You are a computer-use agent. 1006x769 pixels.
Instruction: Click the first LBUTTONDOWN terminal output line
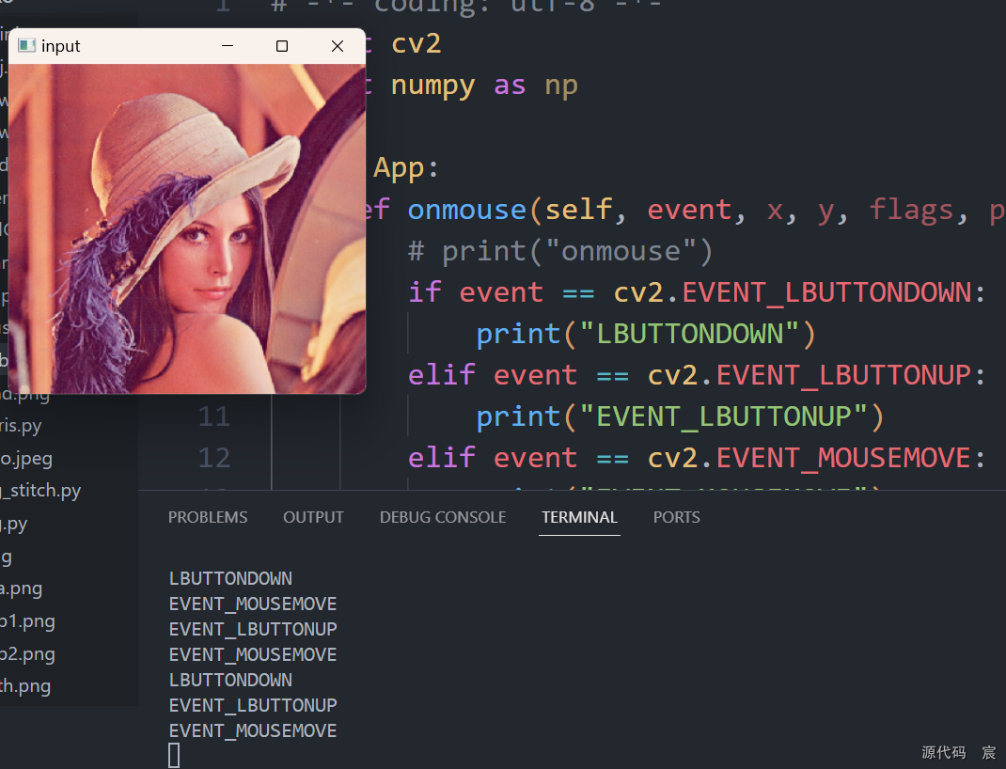click(x=230, y=578)
